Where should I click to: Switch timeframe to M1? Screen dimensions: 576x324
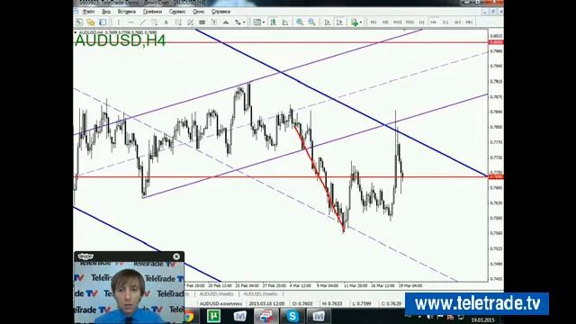[373, 22]
